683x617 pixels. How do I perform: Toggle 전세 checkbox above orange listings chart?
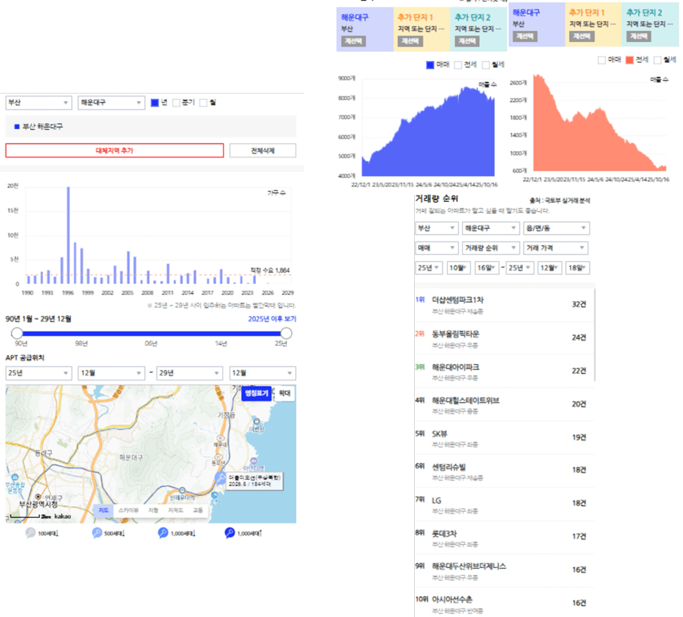[x=630, y=60]
